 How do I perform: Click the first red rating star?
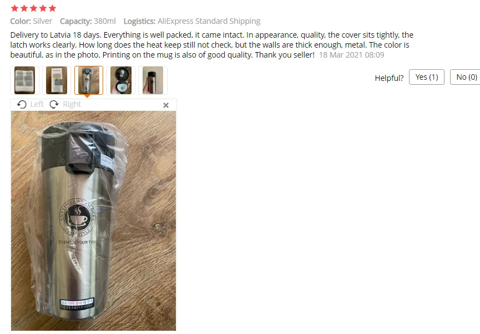[14, 8]
